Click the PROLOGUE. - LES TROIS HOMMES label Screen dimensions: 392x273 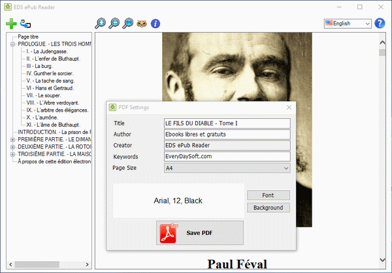54,44
